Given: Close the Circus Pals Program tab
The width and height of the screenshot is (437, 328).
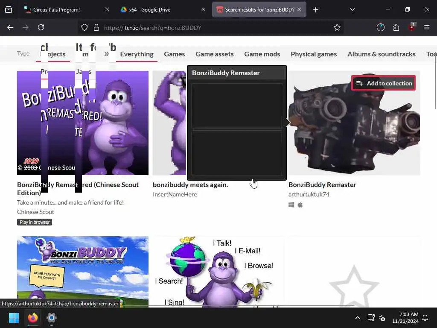Looking at the screenshot, I should point(107,9).
